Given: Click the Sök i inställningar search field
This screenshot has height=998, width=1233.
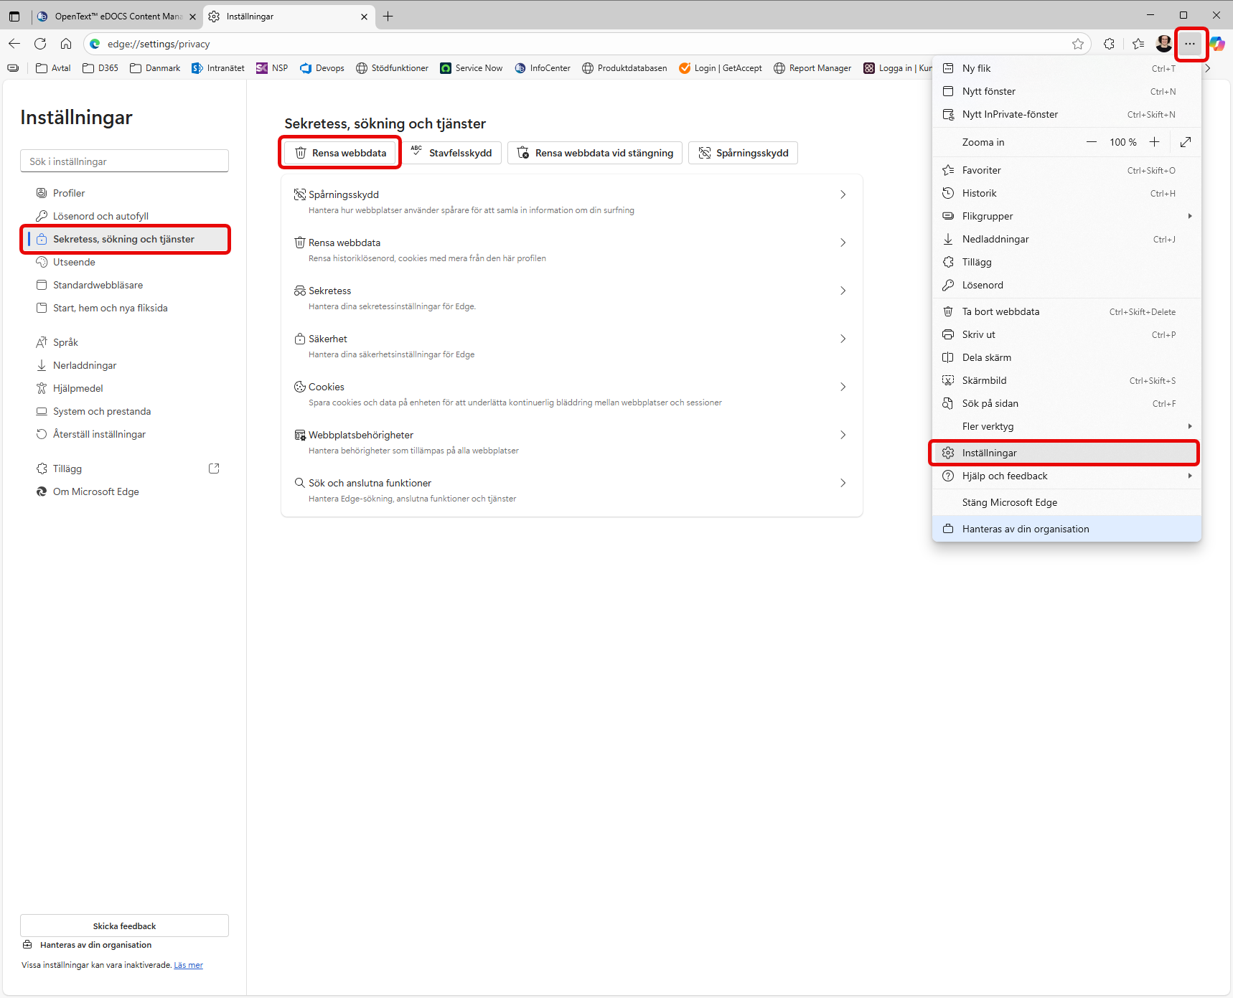Looking at the screenshot, I should point(124,161).
